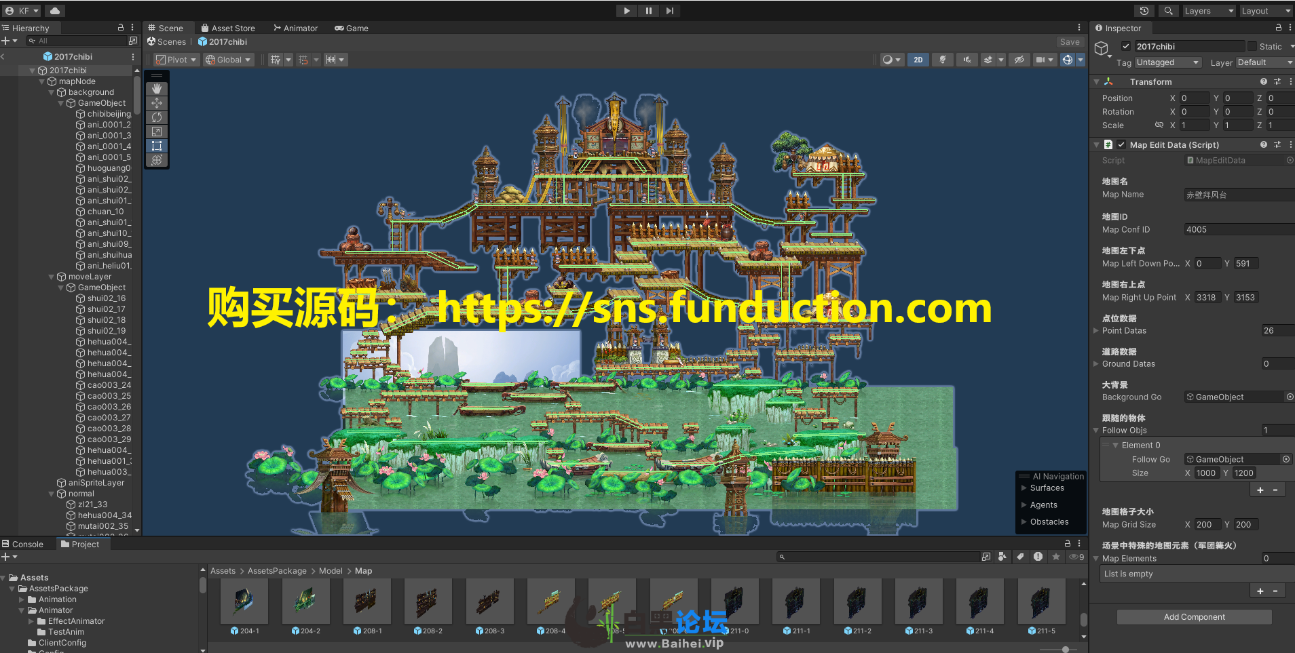Select the Scale tool in the scene overlay
The image size is (1295, 653).
[x=157, y=132]
